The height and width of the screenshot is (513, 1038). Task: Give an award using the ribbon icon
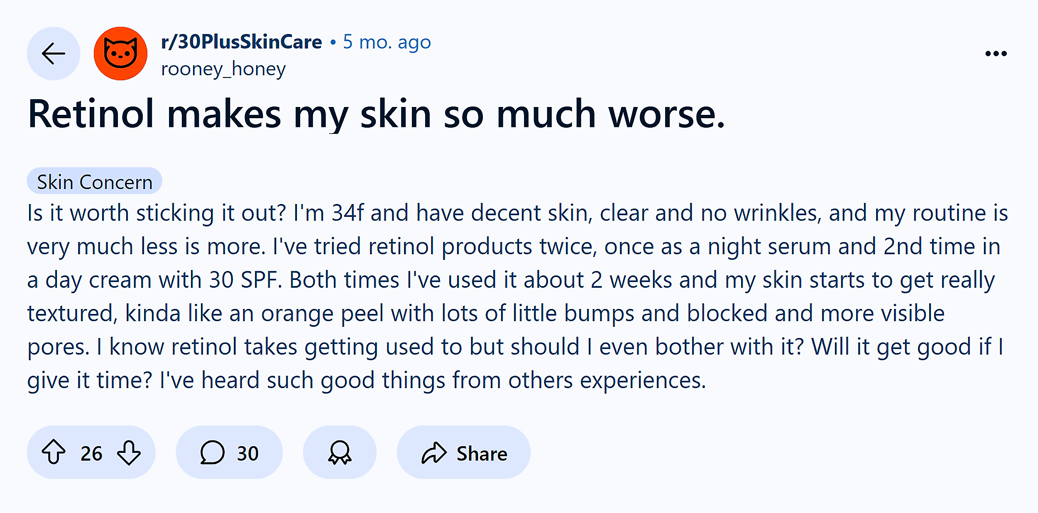339,452
